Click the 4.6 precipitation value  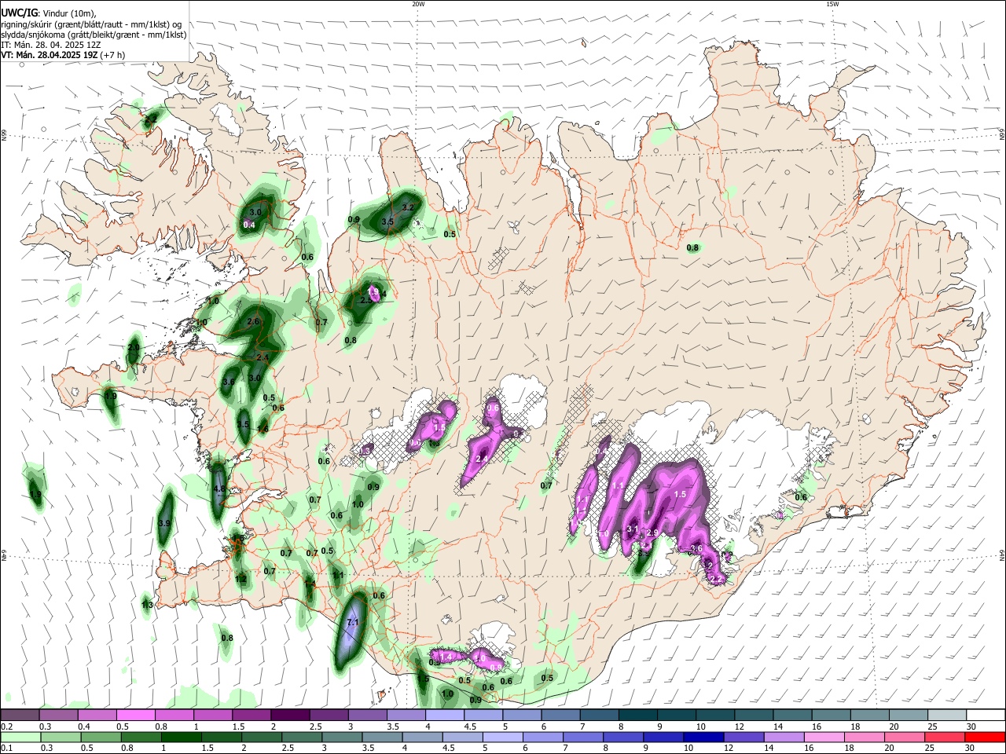click(219, 489)
